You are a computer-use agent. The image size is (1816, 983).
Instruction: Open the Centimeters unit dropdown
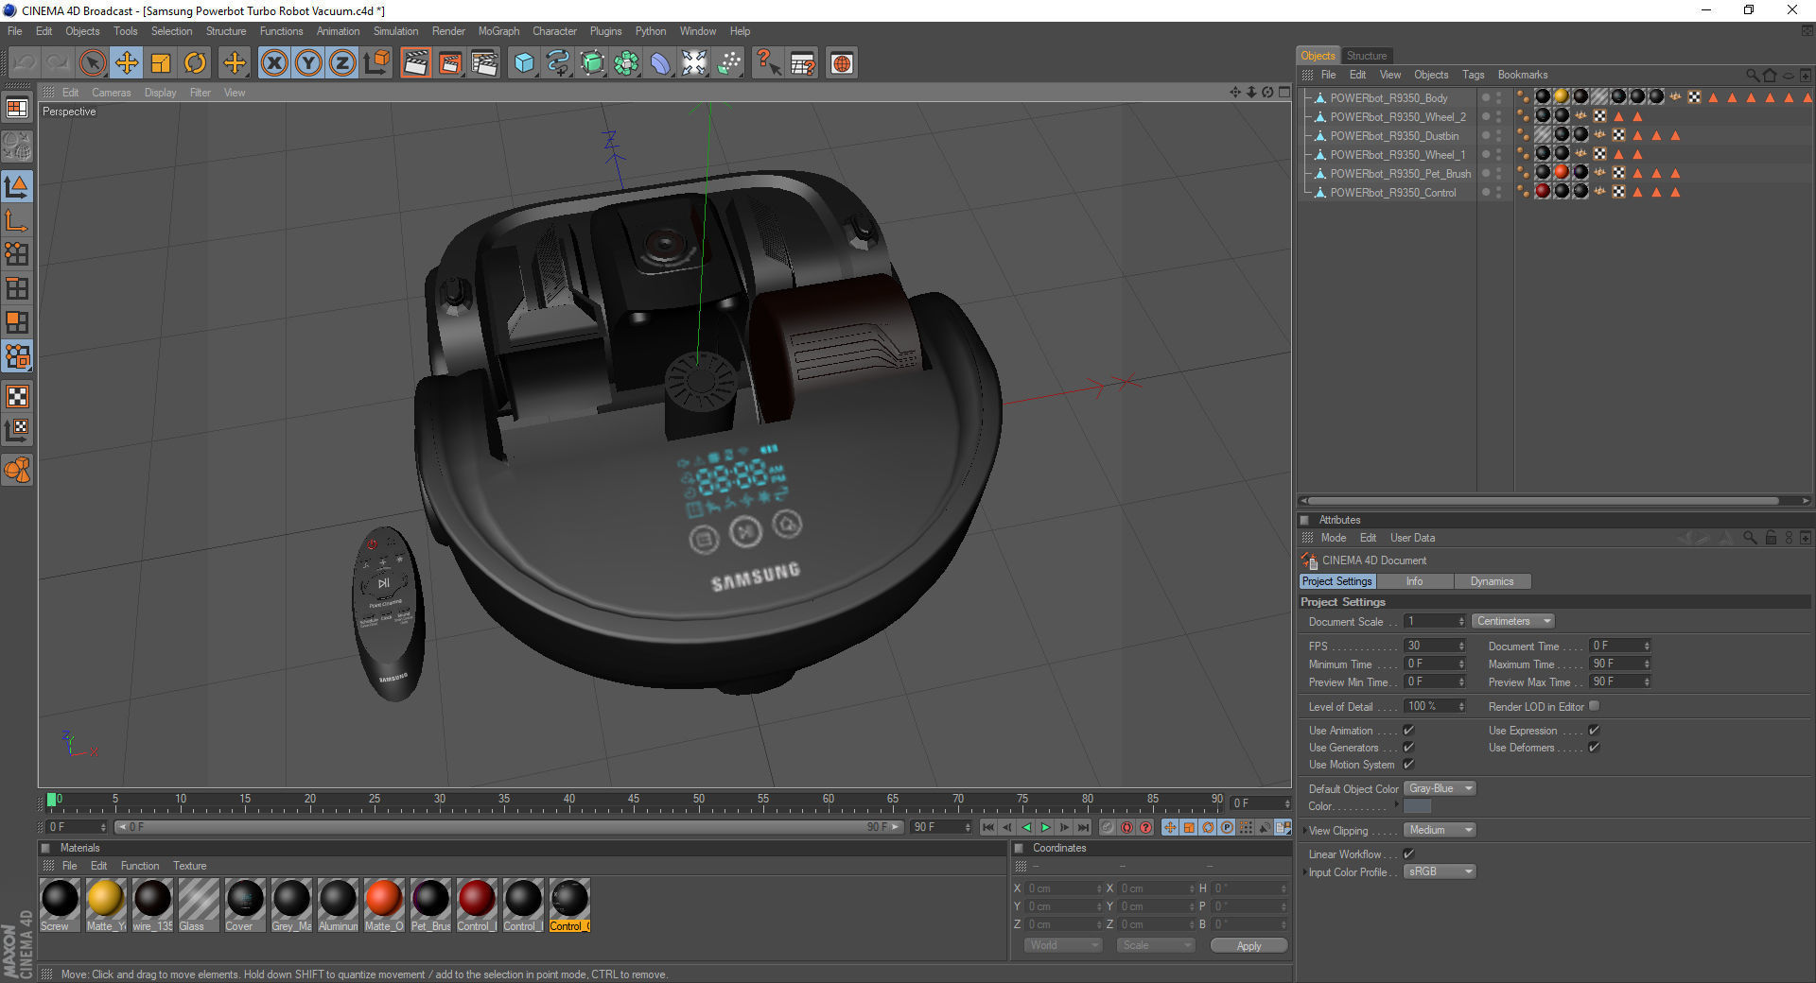[x=1512, y=621]
